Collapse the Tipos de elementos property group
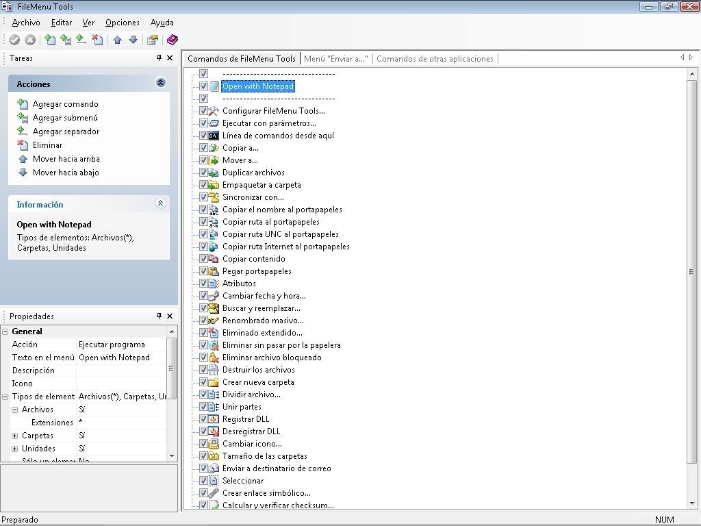 (x=5, y=397)
